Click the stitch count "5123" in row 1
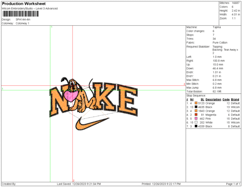The width and height of the screenshot is (242, 187). pyautogui.click(x=201, y=103)
